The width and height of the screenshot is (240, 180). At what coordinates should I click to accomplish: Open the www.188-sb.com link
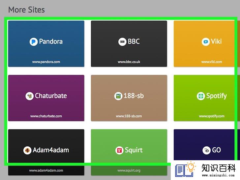[129, 116]
